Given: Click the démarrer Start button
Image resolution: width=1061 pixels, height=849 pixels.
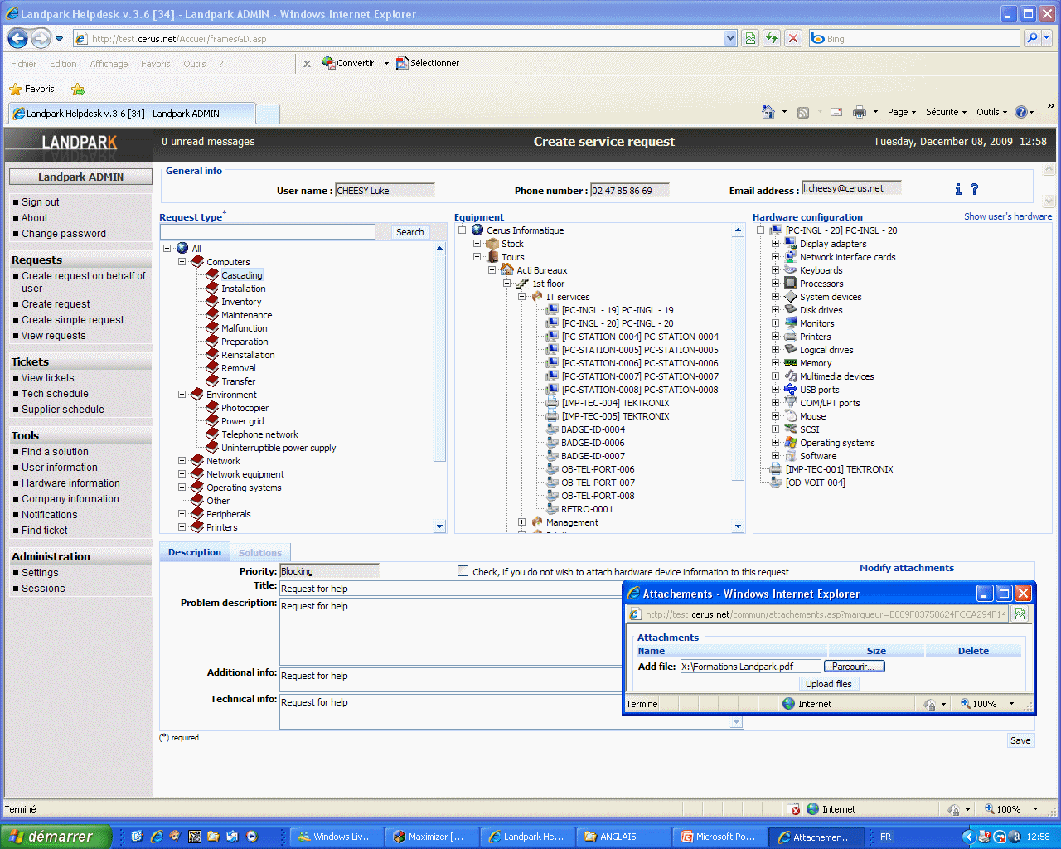Looking at the screenshot, I should pos(56,837).
